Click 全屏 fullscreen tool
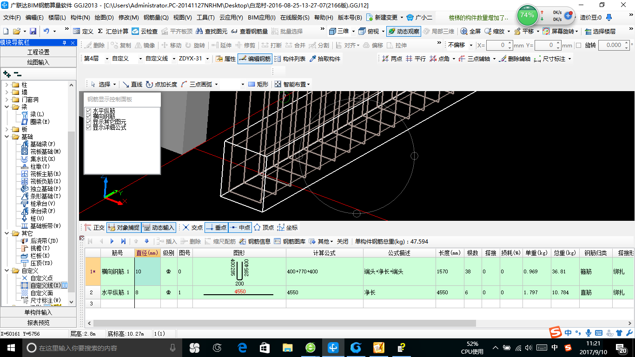The image size is (635, 357). [470, 31]
